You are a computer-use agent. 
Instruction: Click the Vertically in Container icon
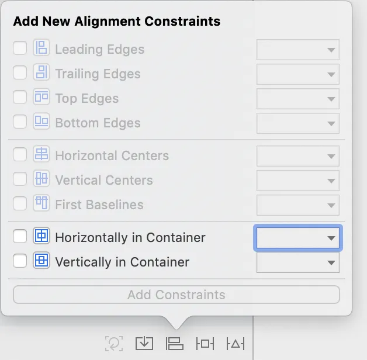click(41, 261)
